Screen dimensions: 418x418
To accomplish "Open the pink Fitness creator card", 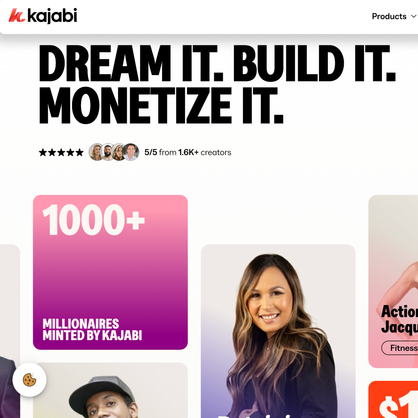I will point(393,281).
